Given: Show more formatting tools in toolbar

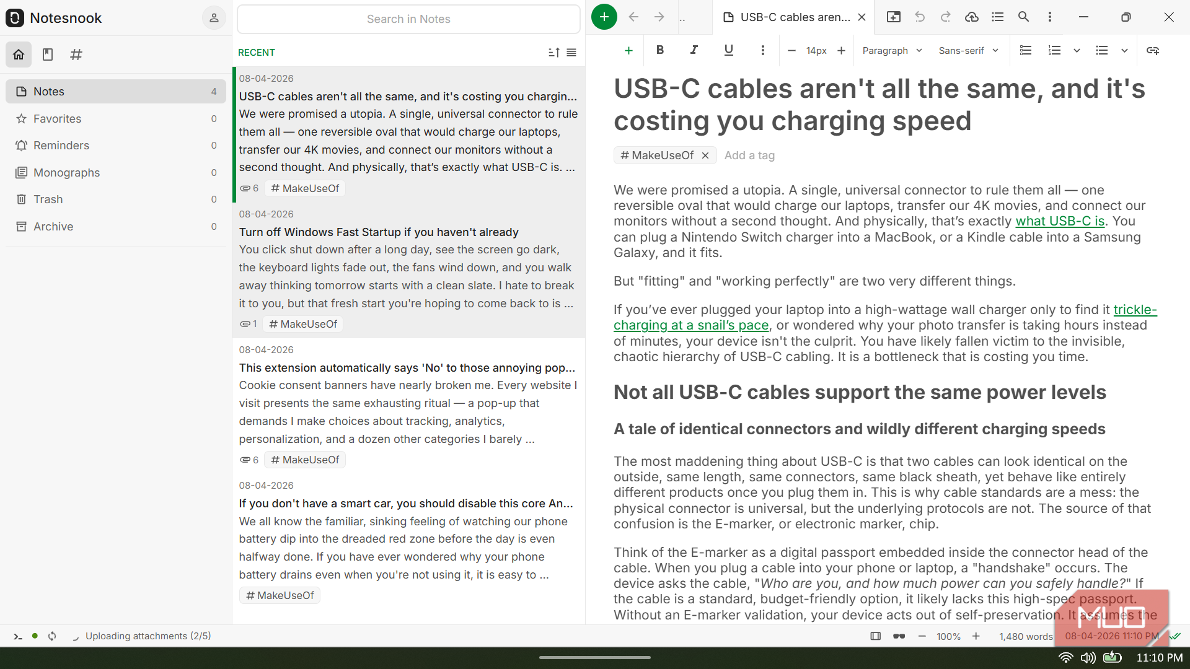Looking at the screenshot, I should click(x=763, y=50).
